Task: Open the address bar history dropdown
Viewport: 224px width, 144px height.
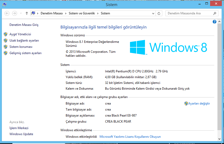Action: (x=153, y=14)
